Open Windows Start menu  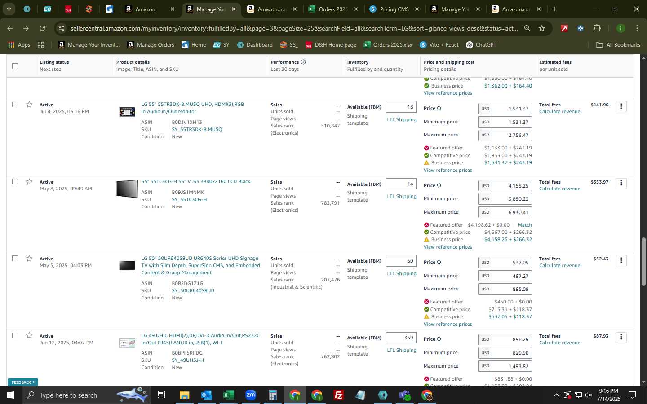pos(11,395)
